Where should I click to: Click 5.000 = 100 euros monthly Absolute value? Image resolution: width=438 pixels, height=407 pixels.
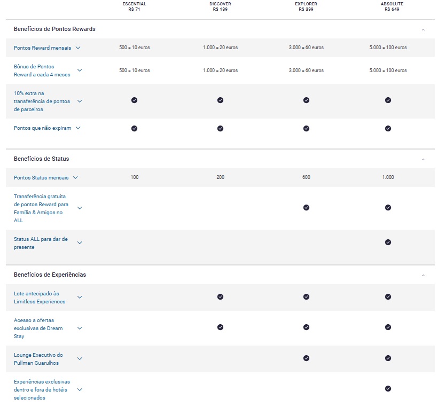388,48
